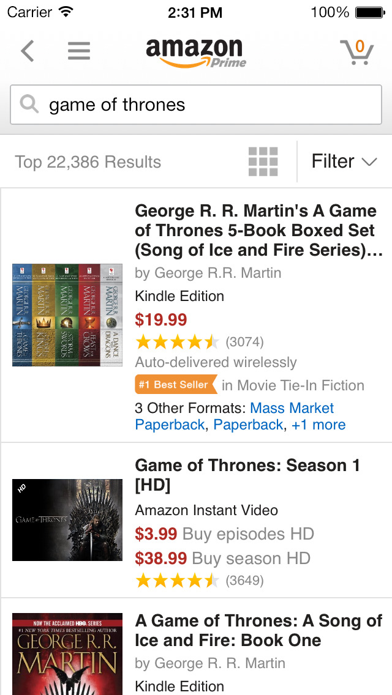The height and width of the screenshot is (695, 392).
Task: Tap the Book One cover image
Action: (x=67, y=653)
